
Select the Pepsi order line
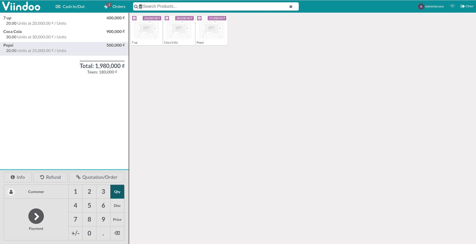[64, 48]
